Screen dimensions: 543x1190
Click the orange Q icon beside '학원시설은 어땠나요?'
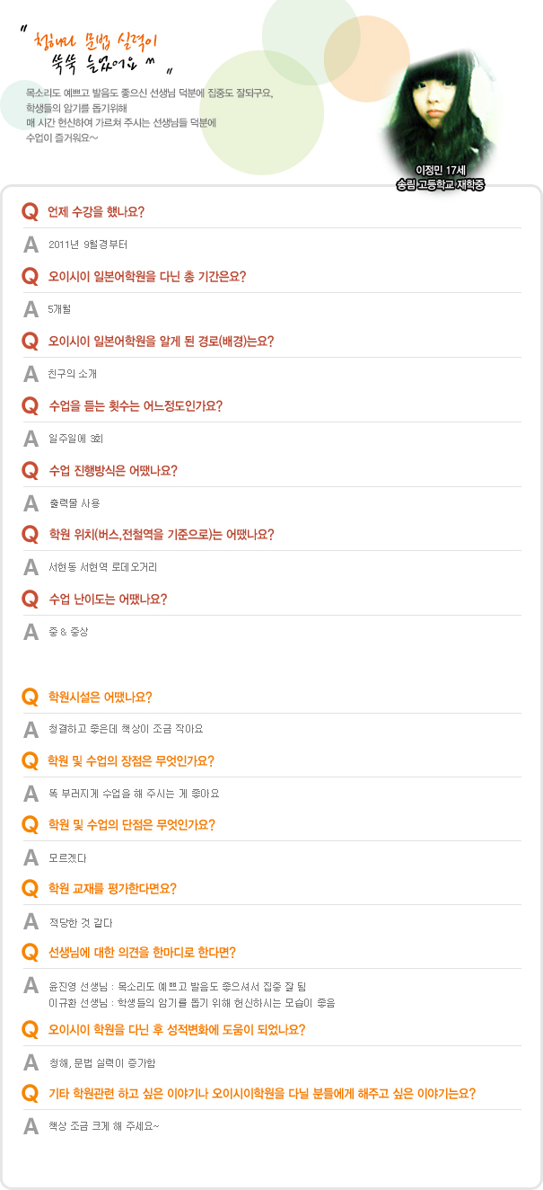30,697
